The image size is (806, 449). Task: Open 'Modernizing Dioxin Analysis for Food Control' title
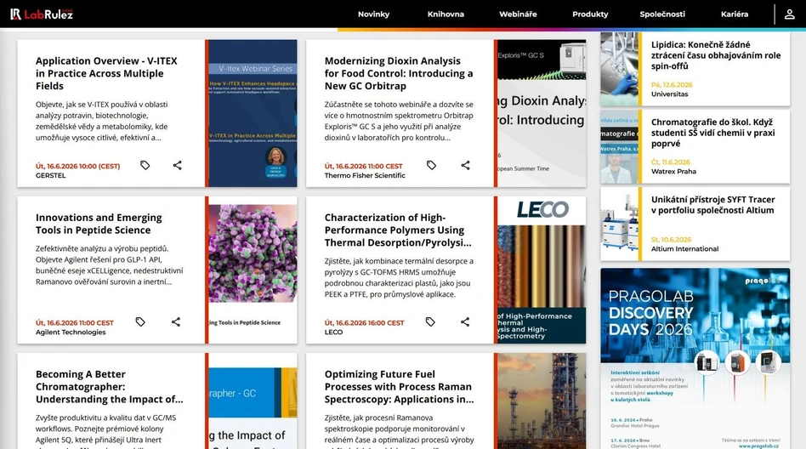click(x=399, y=73)
